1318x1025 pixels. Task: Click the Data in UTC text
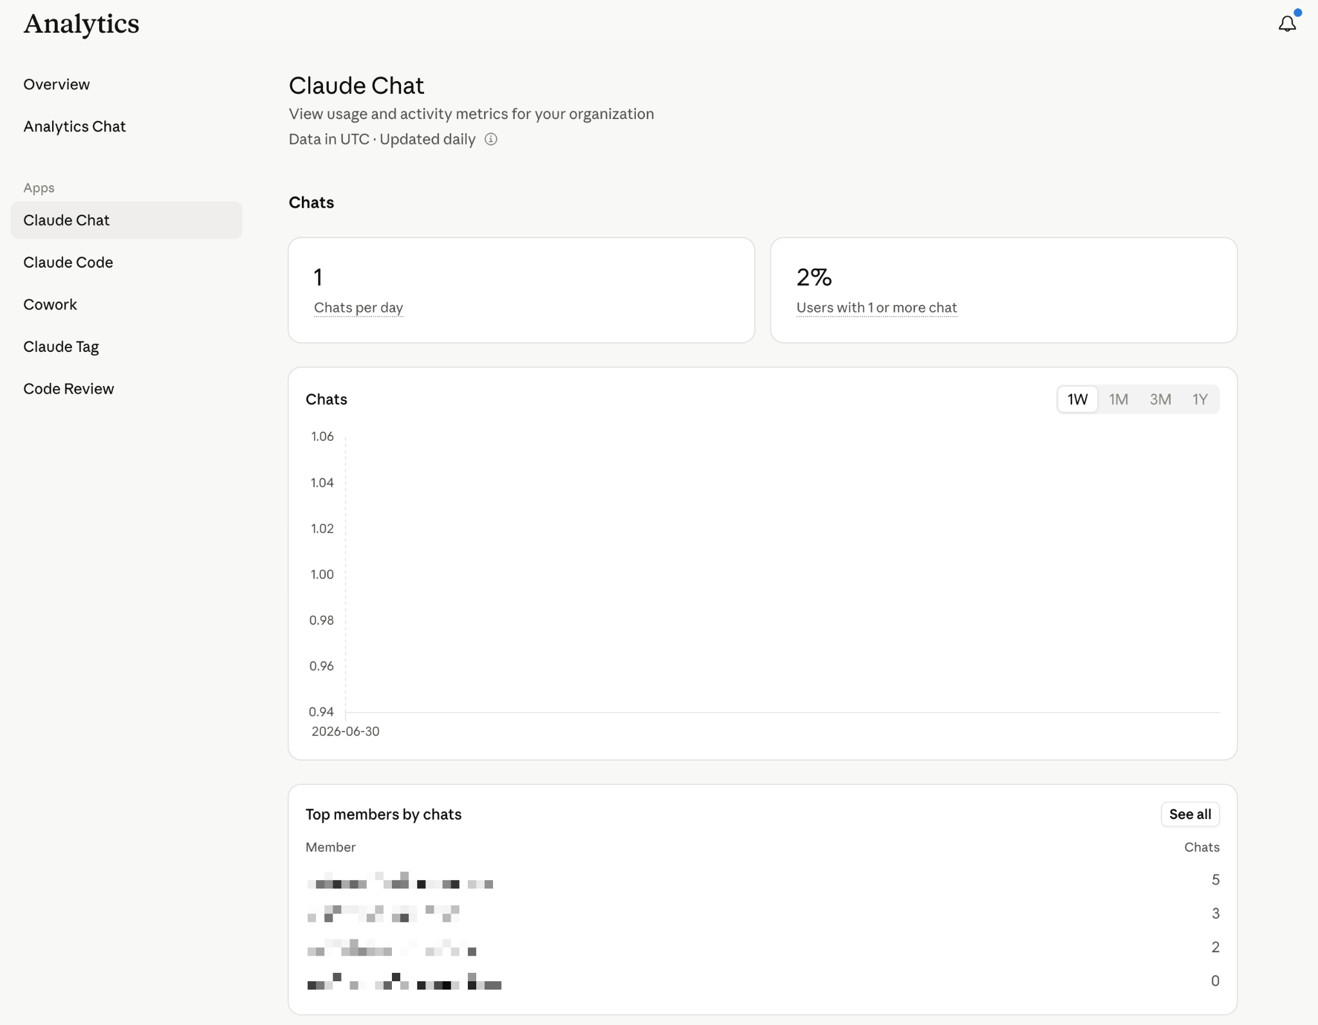[x=329, y=139]
